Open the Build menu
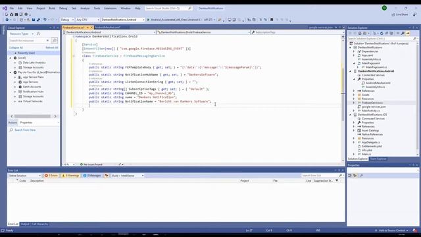Image resolution: width=421 pixels, height=237 pixels. click(52, 9)
